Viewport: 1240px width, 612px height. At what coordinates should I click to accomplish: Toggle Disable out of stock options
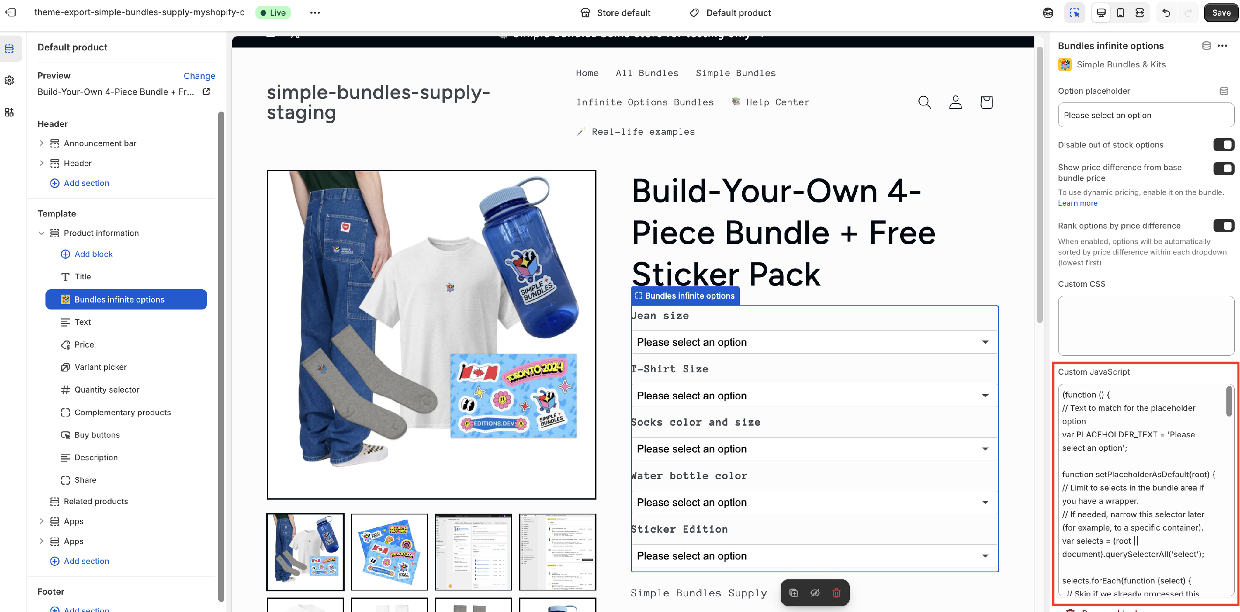pyautogui.click(x=1223, y=144)
